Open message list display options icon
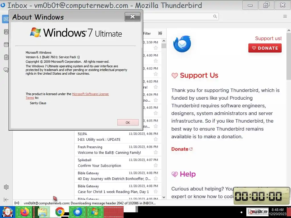The width and height of the screenshot is (291, 218). [x=160, y=33]
